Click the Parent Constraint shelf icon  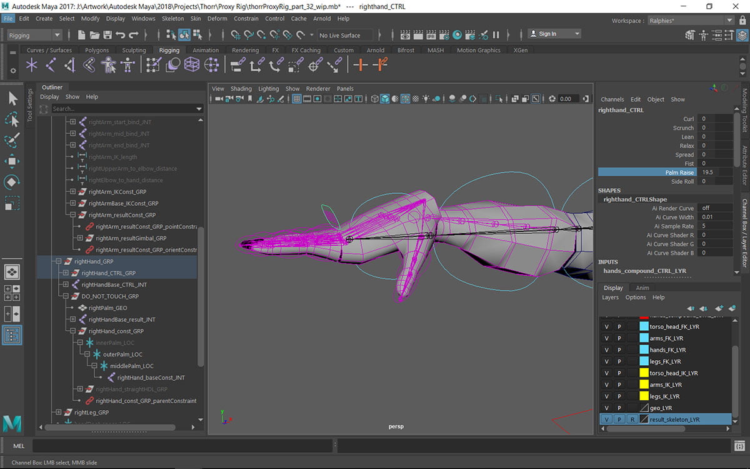(x=237, y=64)
